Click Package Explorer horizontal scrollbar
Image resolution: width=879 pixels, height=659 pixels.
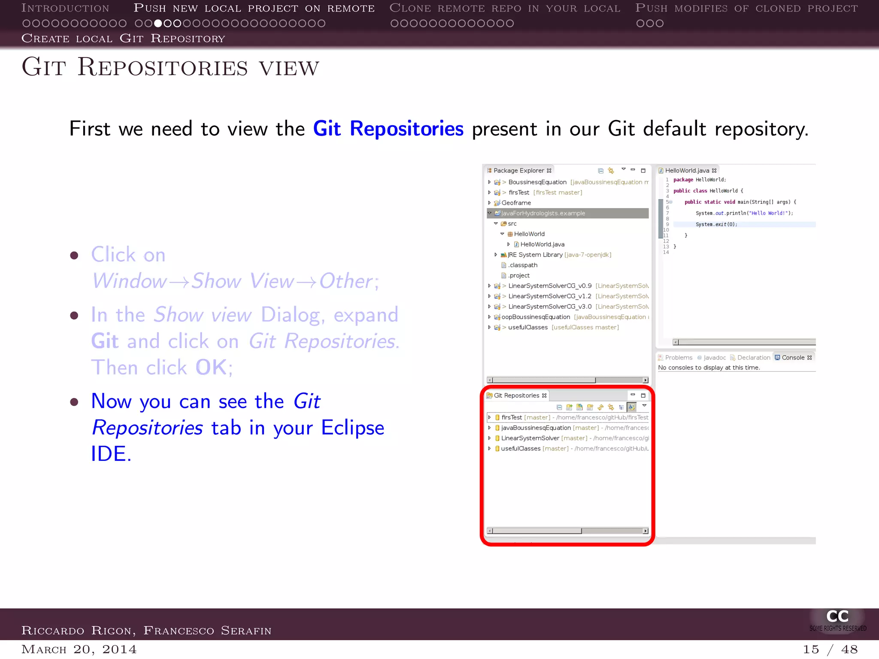567,380
